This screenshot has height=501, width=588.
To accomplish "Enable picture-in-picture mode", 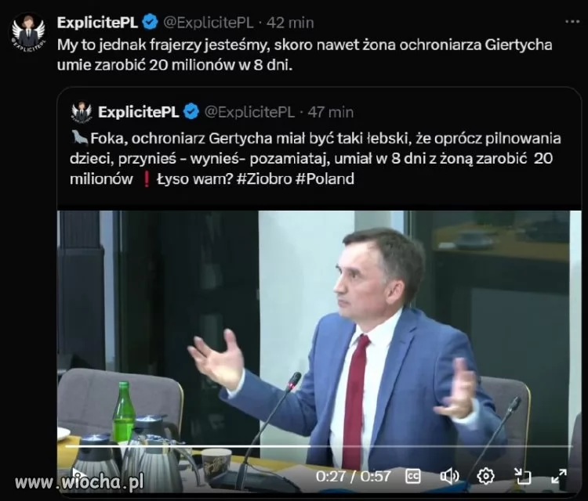I will [x=522, y=475].
